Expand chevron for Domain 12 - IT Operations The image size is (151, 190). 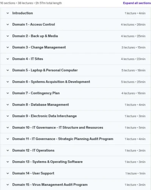click(x=8, y=150)
